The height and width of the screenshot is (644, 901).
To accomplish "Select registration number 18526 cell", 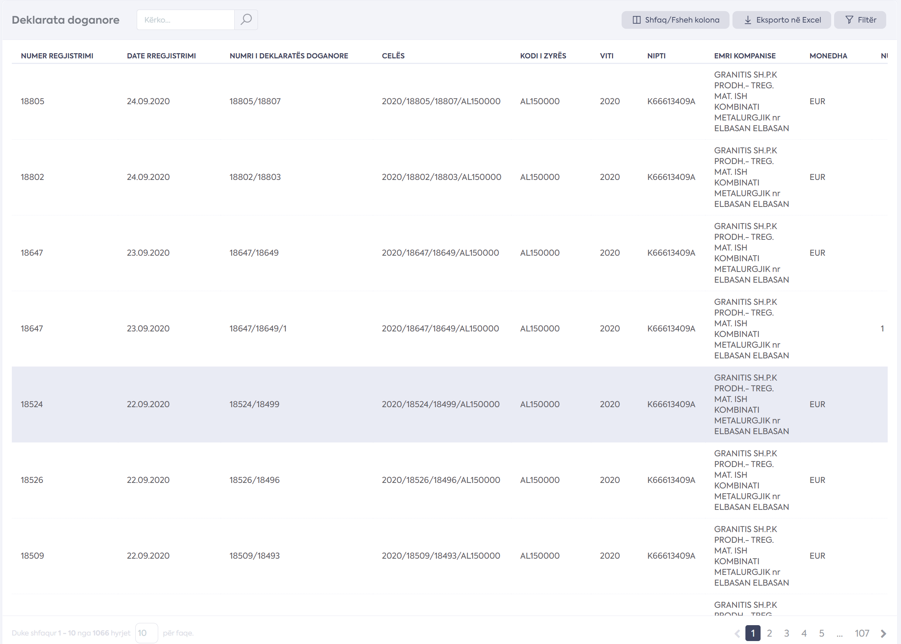I will point(32,480).
